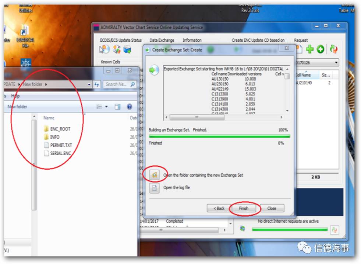The height and width of the screenshot is (264, 361).
Task: Click the < Back button
Action: click(219, 208)
